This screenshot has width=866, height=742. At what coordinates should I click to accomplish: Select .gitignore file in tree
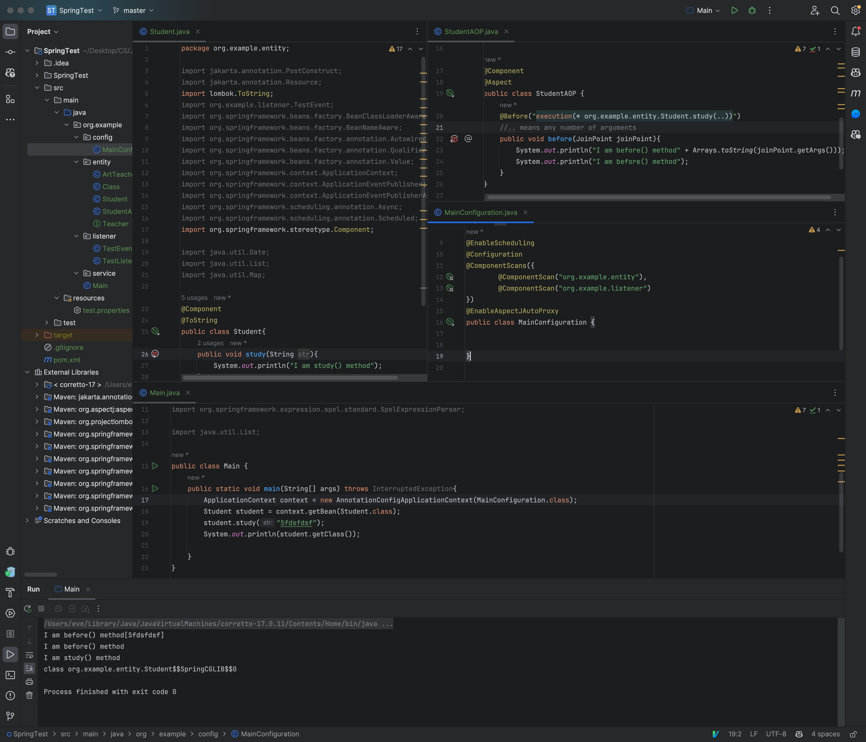coord(64,347)
